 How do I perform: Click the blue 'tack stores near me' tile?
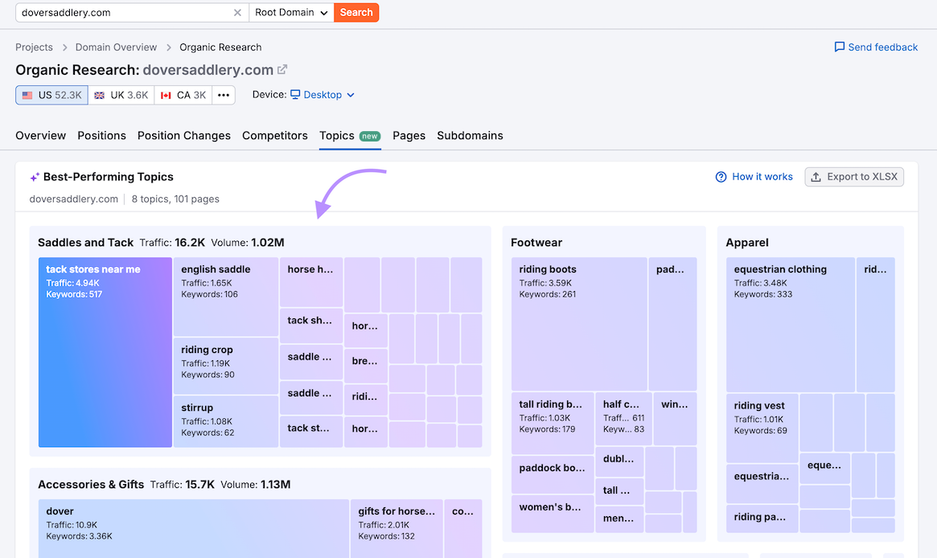[105, 352]
